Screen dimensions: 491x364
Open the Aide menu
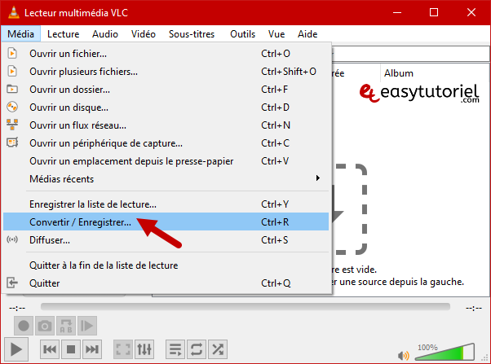click(x=307, y=33)
